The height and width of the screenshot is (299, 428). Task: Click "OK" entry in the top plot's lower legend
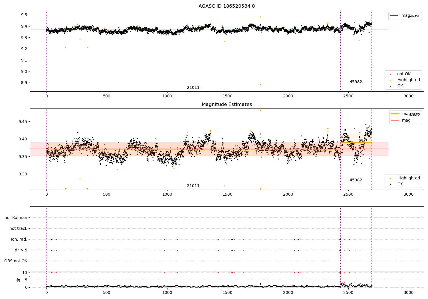pyautogui.click(x=400, y=86)
